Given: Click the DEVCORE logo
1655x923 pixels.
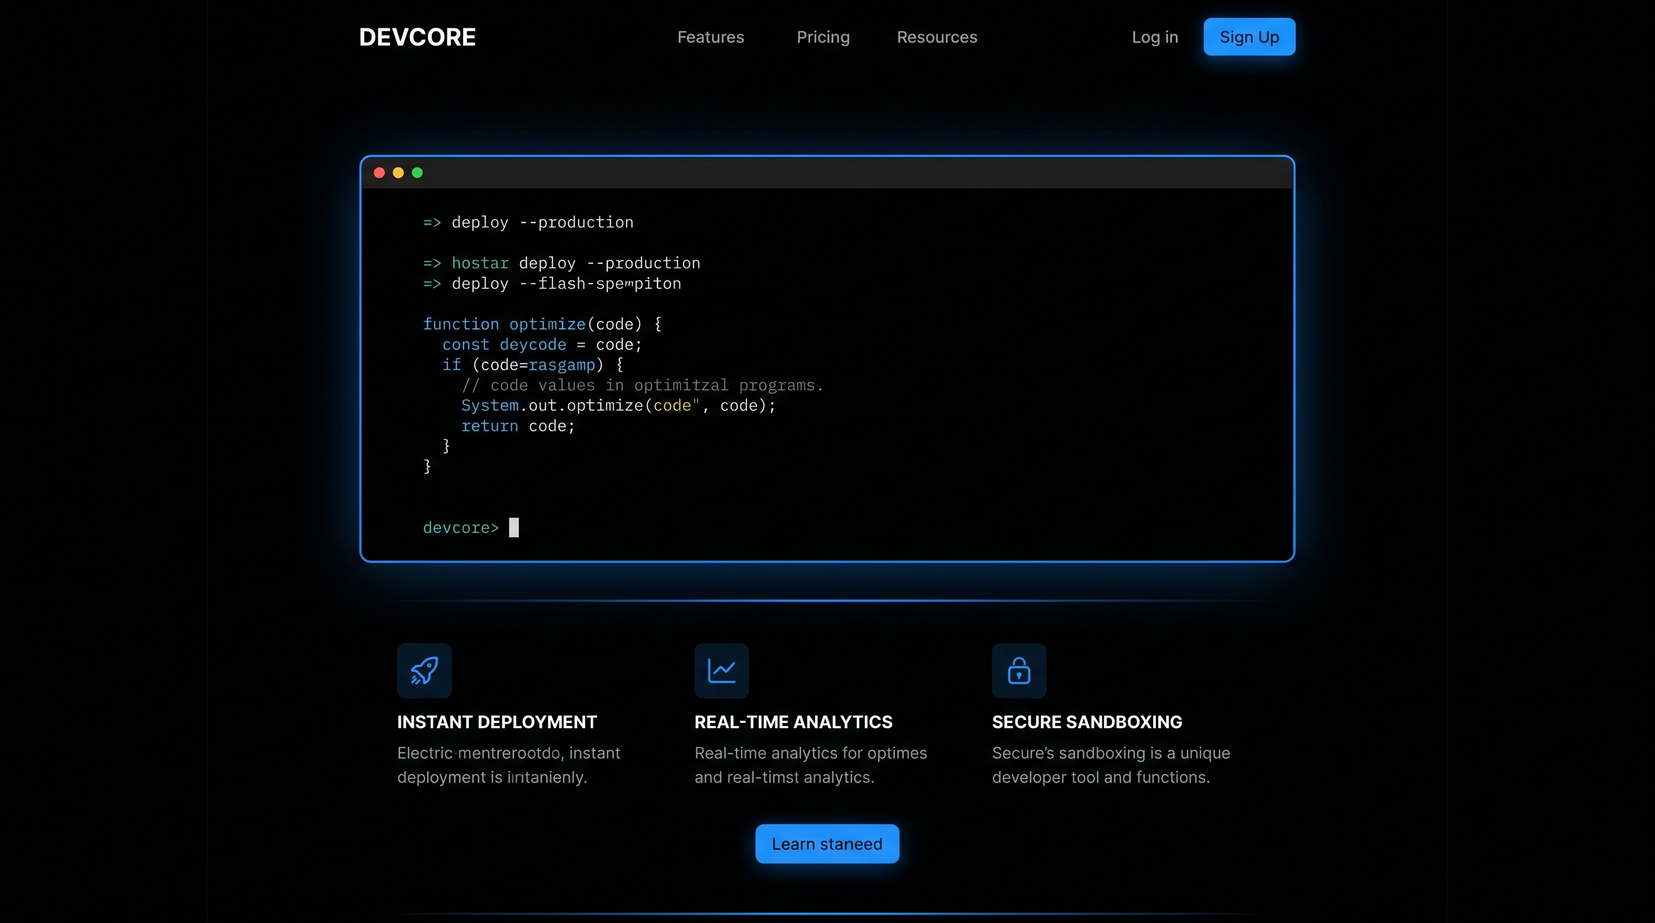Looking at the screenshot, I should [417, 37].
